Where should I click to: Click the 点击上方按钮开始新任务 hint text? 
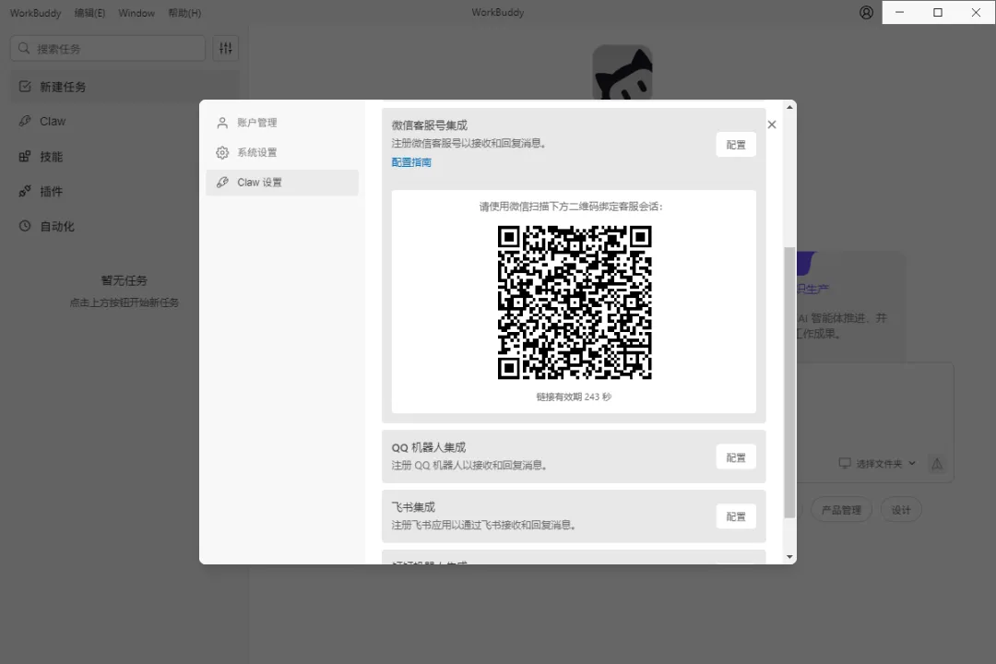pos(124,302)
